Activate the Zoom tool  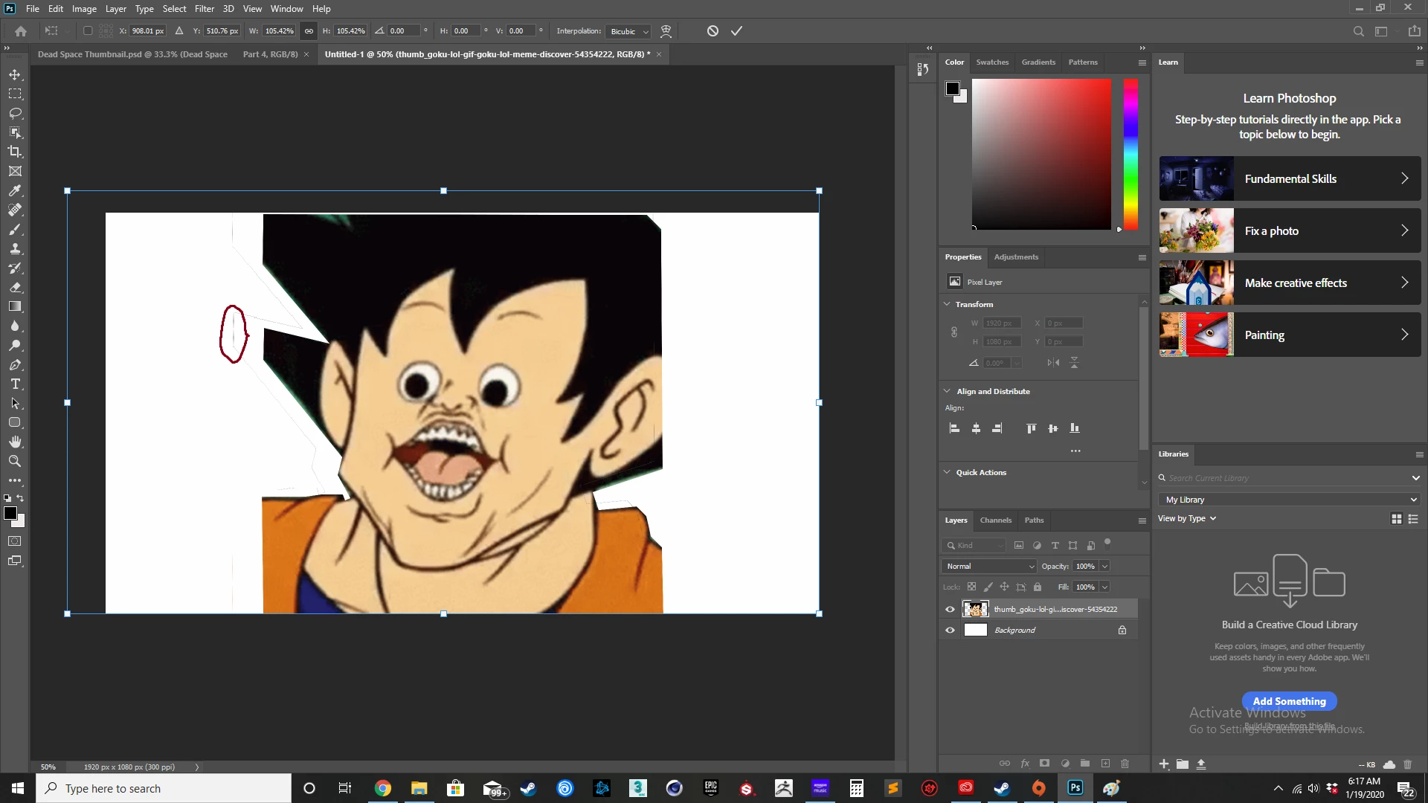pyautogui.click(x=15, y=461)
